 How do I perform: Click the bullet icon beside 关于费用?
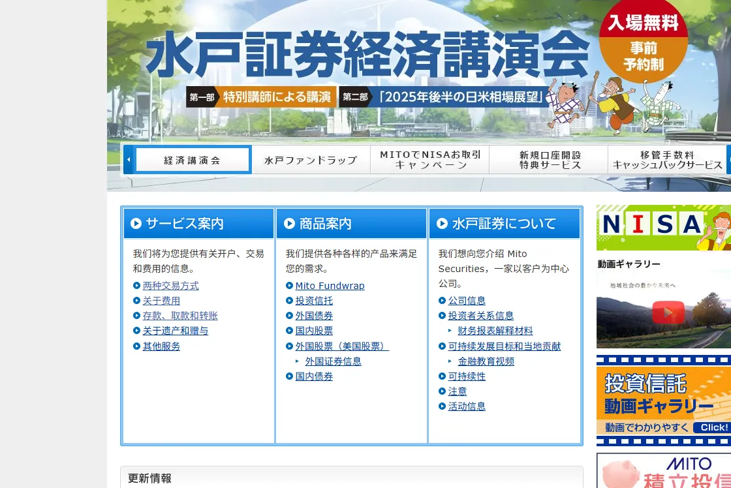(x=136, y=301)
